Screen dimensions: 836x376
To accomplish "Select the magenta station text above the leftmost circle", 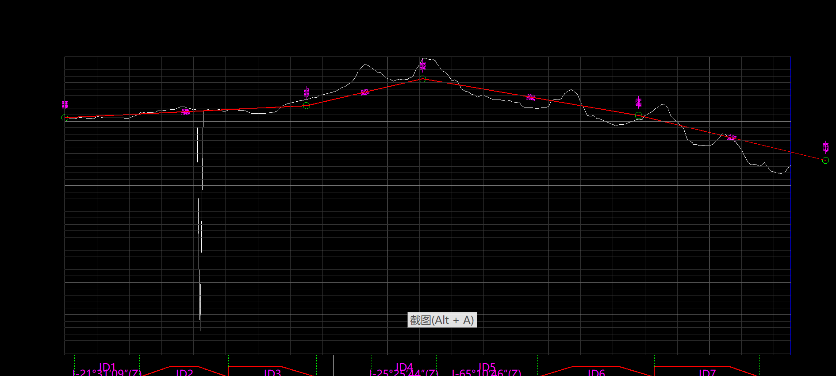I will 65,105.
